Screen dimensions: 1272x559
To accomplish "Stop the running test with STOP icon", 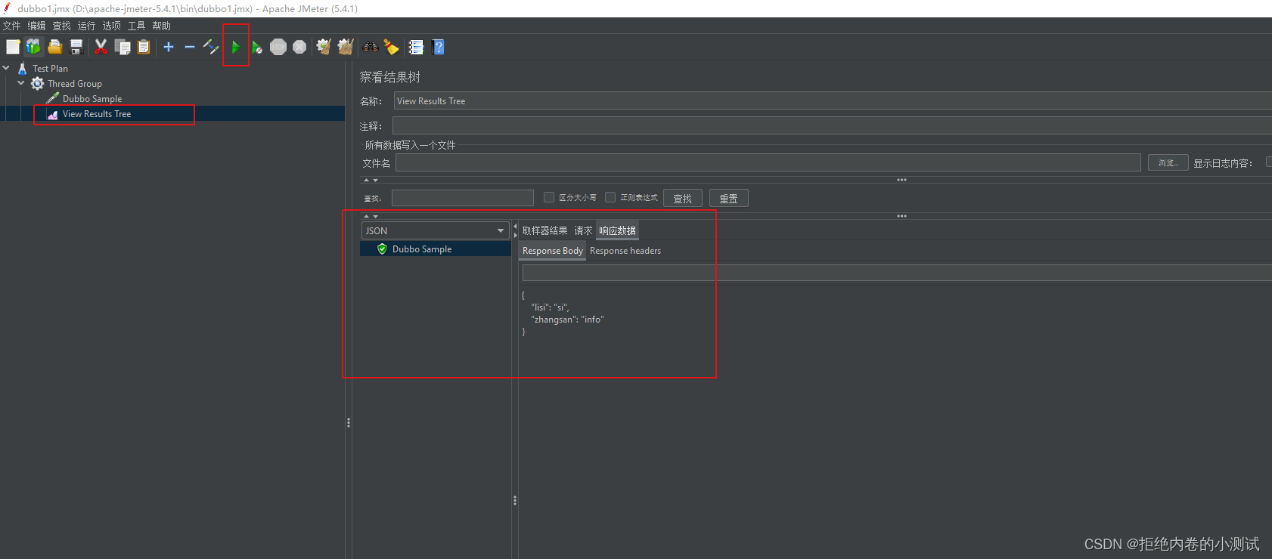I will point(278,47).
